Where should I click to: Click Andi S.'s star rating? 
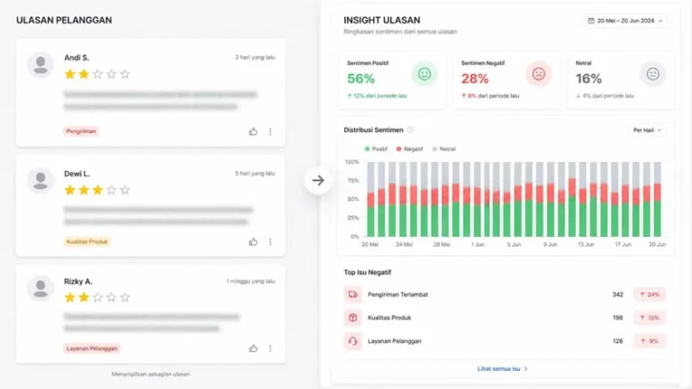(97, 74)
